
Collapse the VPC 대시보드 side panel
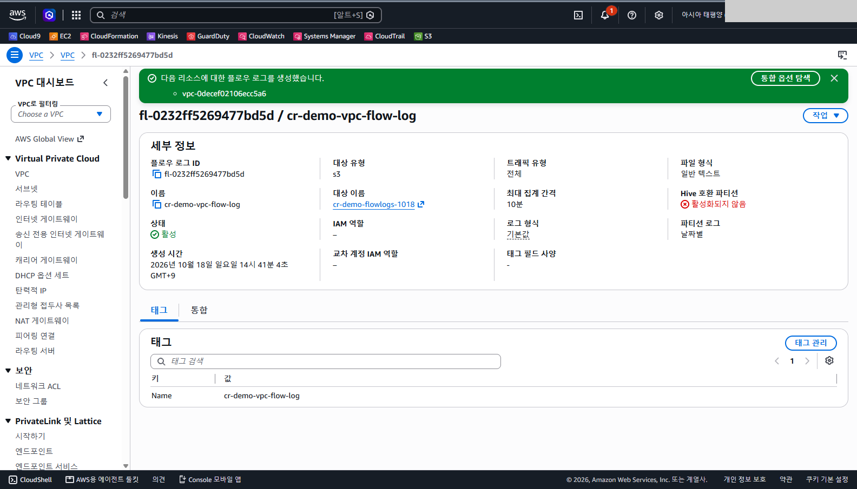106,83
